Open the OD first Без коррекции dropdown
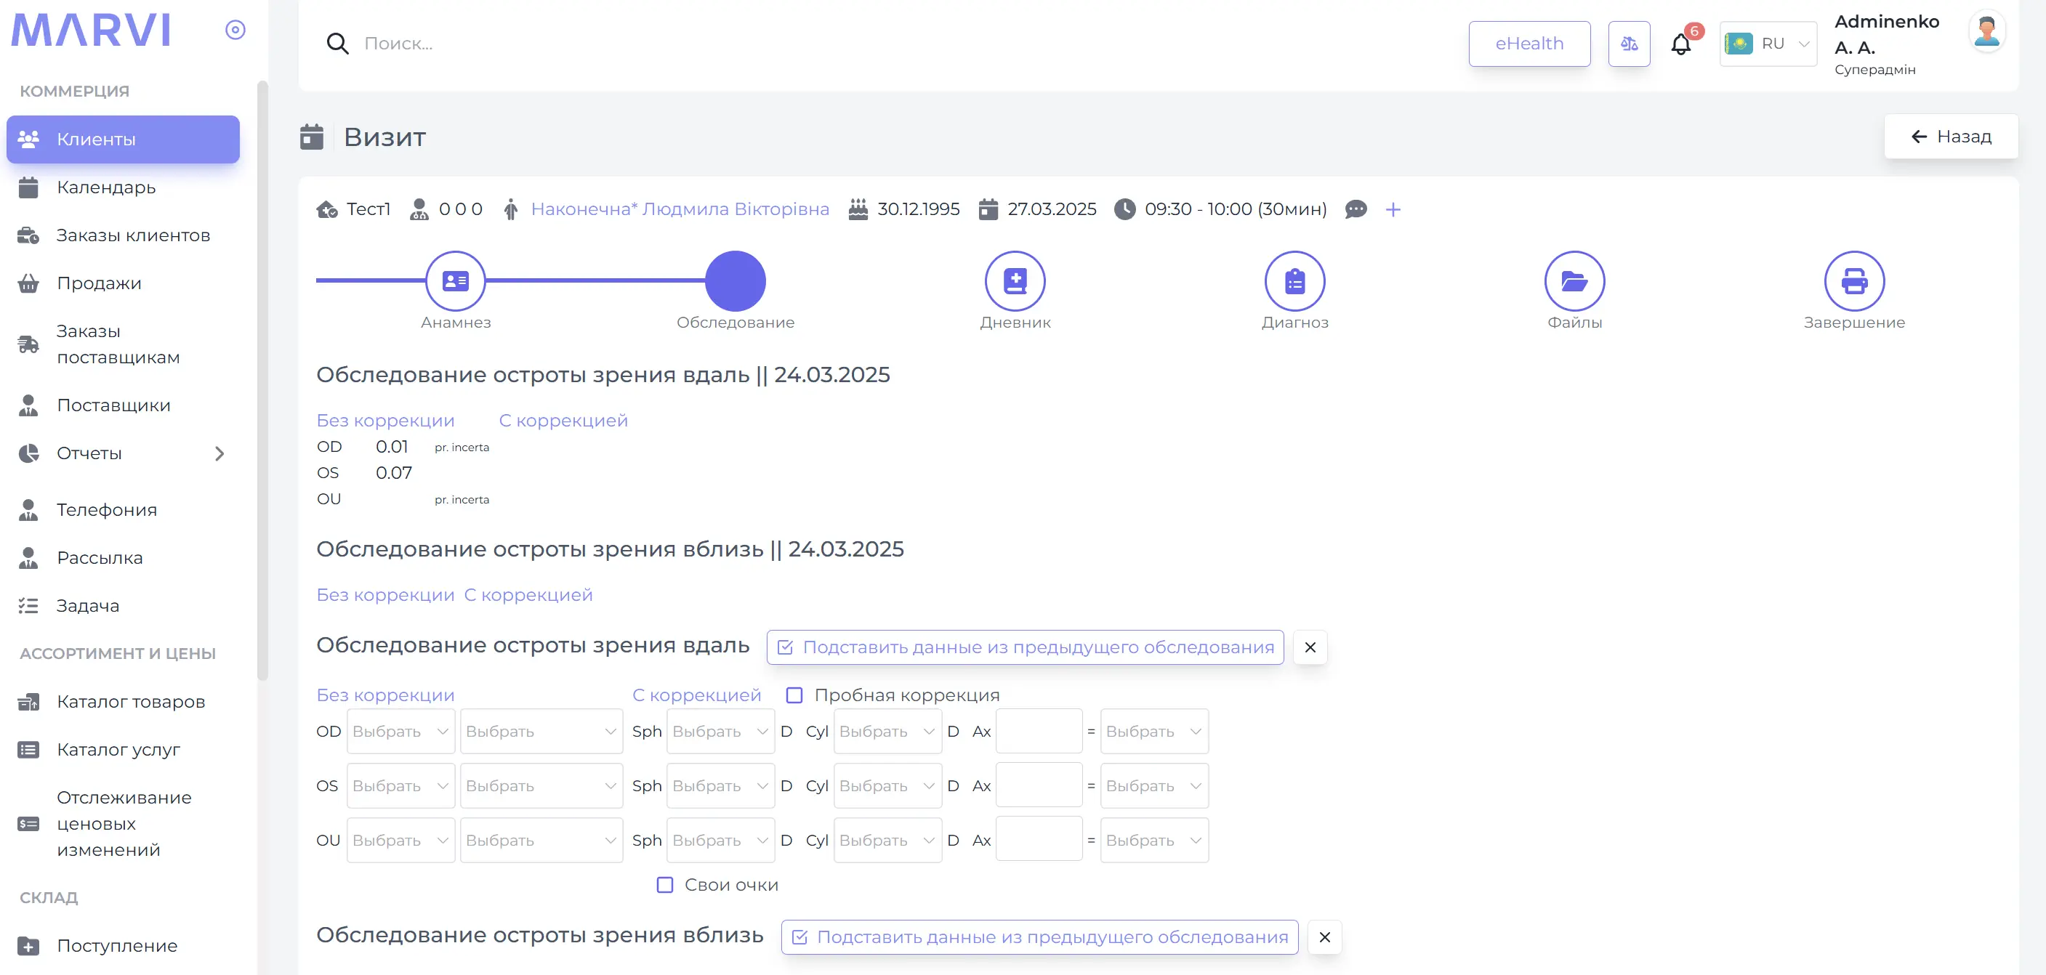The height and width of the screenshot is (975, 2046). click(400, 731)
